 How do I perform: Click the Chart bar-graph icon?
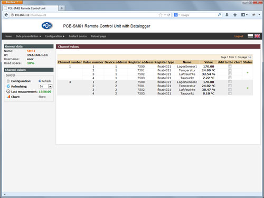(8, 97)
